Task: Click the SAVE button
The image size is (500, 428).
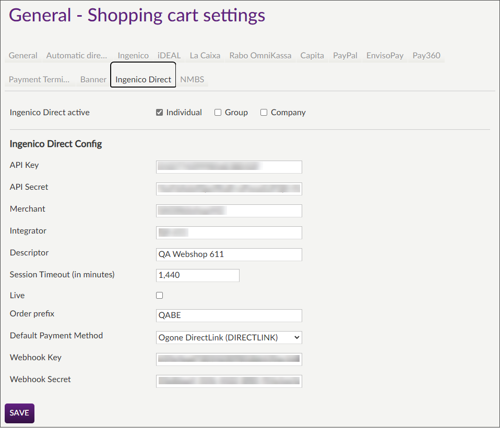Action: (19, 413)
